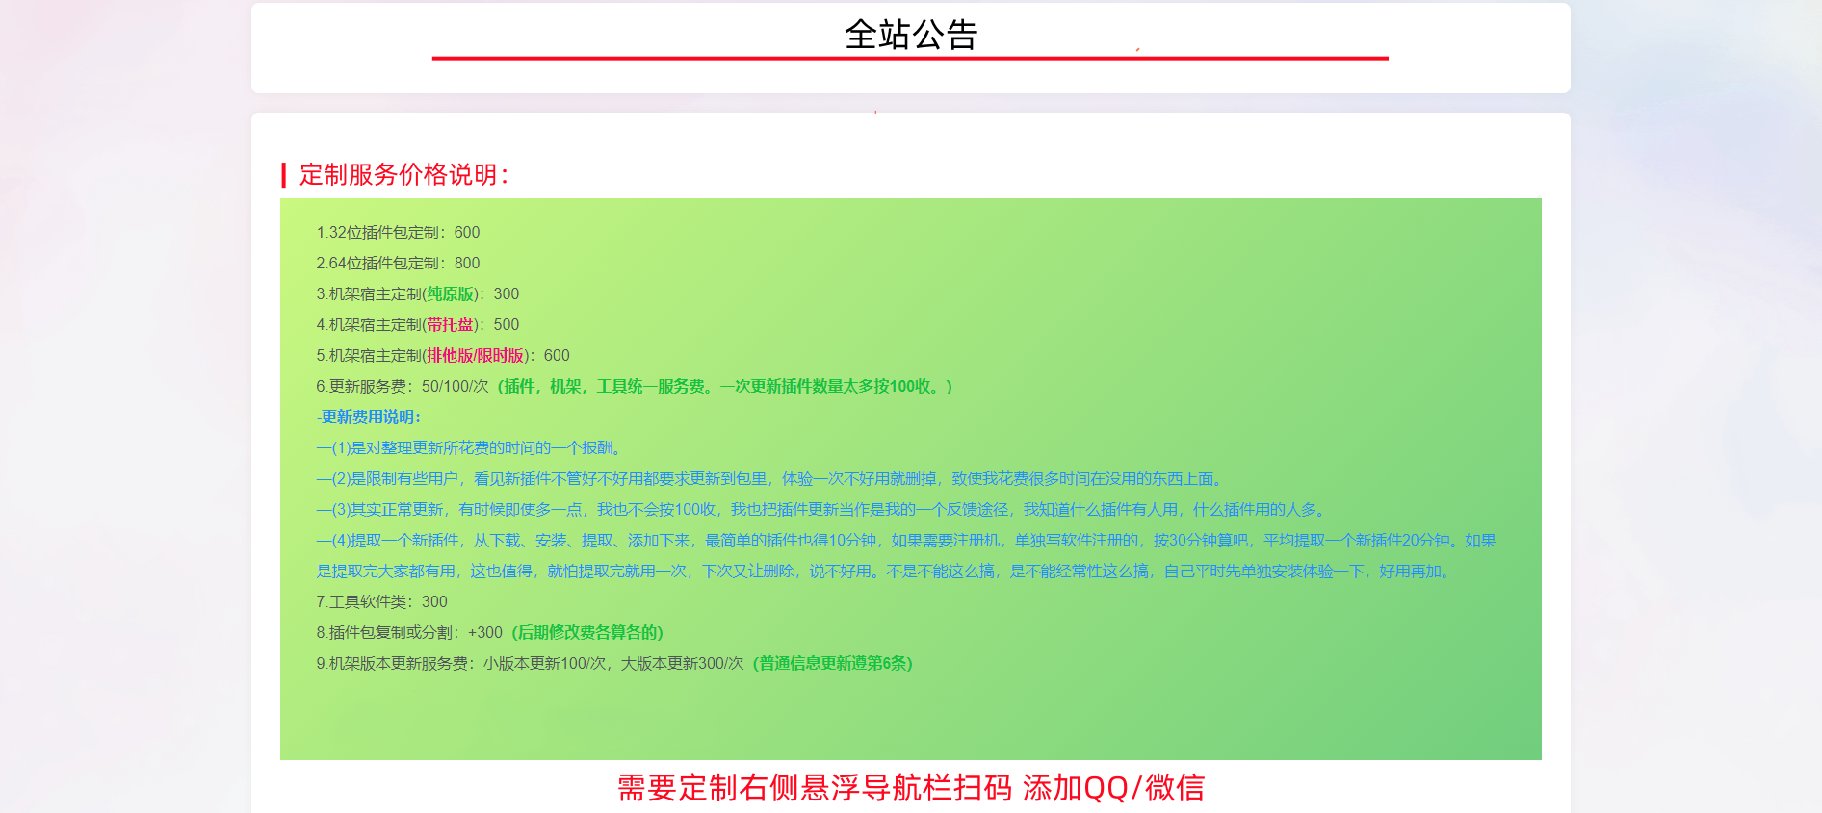Click the 更新服务费 50/100/次 text
The height and width of the screenshot is (813, 1822).
403,387
